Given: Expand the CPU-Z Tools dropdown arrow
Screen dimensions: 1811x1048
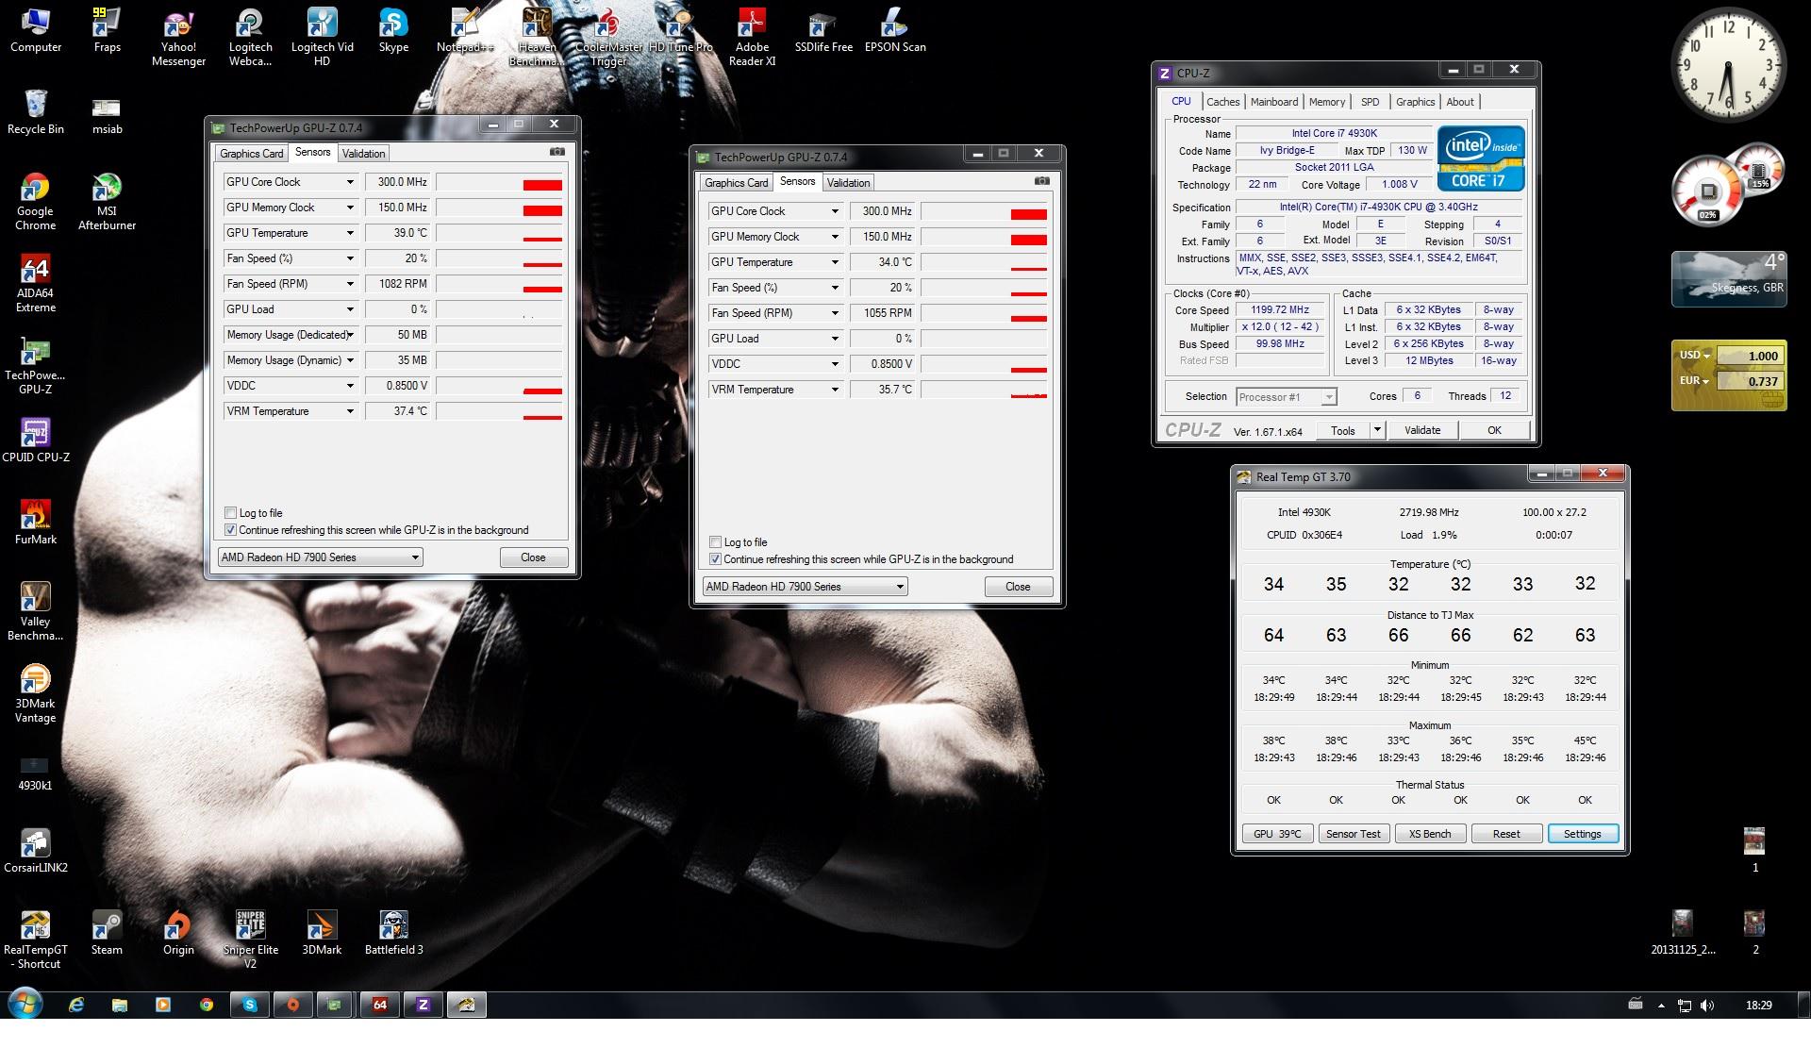Looking at the screenshot, I should coord(1377,430).
